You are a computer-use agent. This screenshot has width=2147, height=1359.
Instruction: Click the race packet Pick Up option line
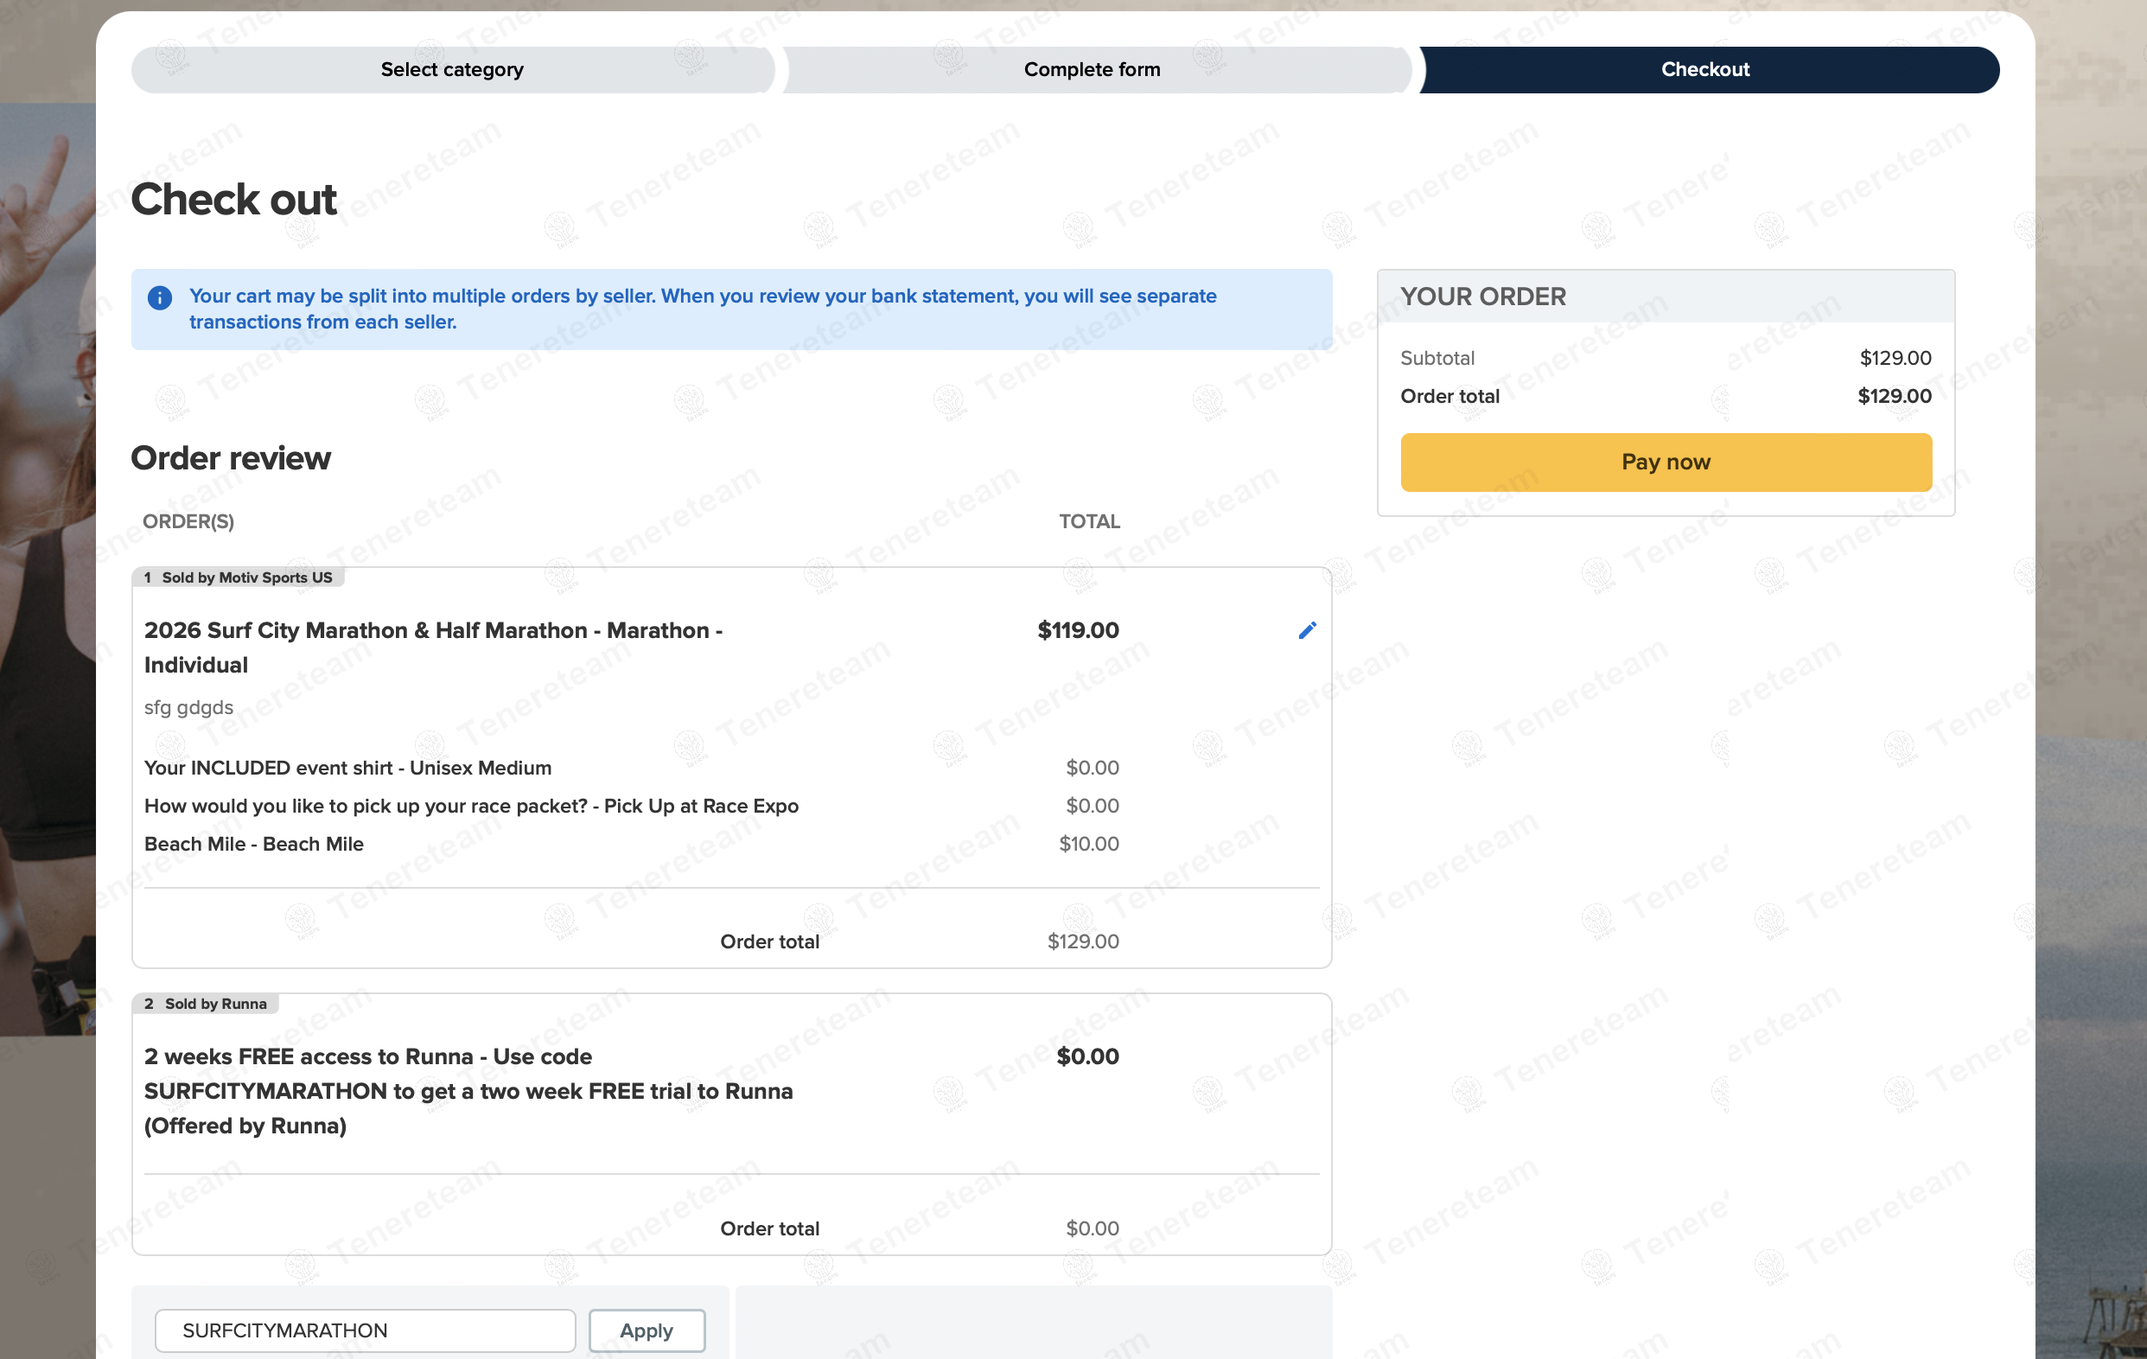tap(471, 806)
